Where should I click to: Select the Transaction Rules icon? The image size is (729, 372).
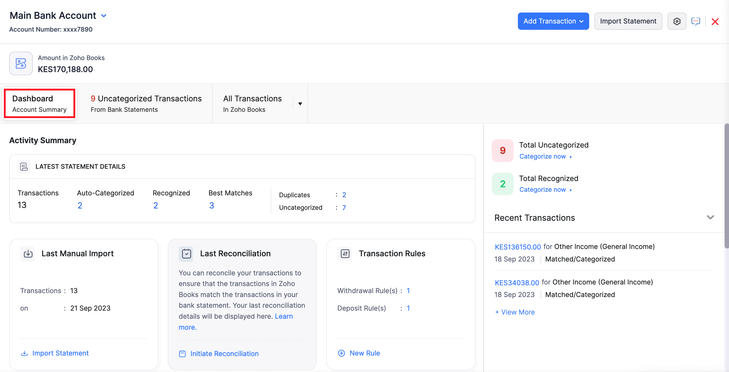point(344,254)
